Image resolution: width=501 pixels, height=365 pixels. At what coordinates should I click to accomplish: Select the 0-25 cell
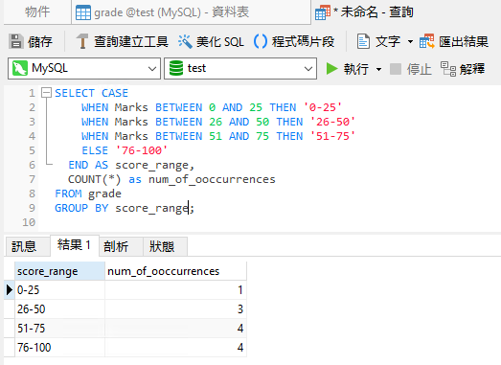(x=59, y=290)
